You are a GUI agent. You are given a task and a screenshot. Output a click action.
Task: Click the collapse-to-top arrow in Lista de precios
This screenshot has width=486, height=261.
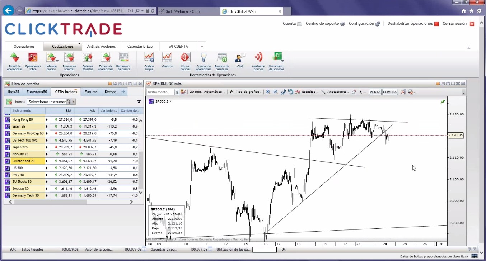pyautogui.click(x=139, y=102)
